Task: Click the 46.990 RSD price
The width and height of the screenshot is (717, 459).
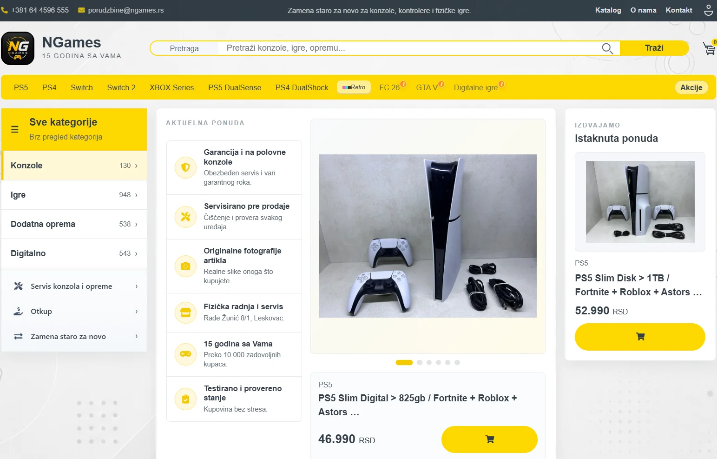Action: (x=347, y=439)
